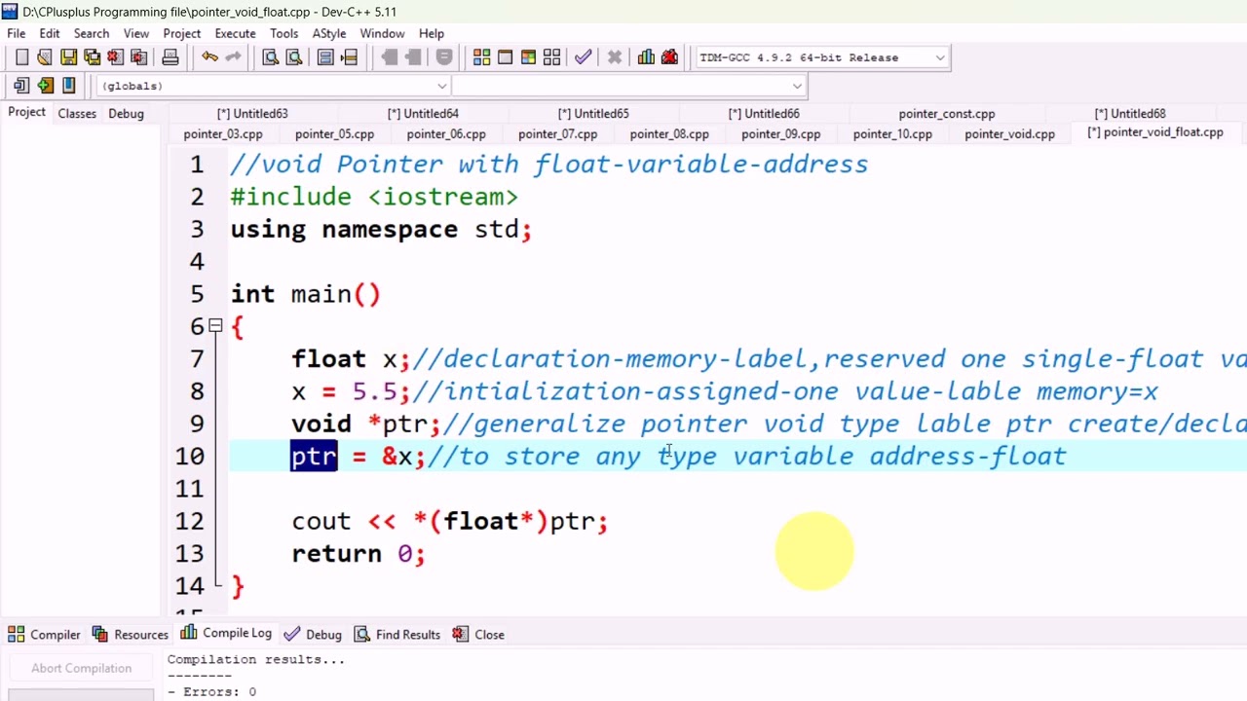Open the AStyle menu
This screenshot has width=1247, height=701.
point(329,33)
